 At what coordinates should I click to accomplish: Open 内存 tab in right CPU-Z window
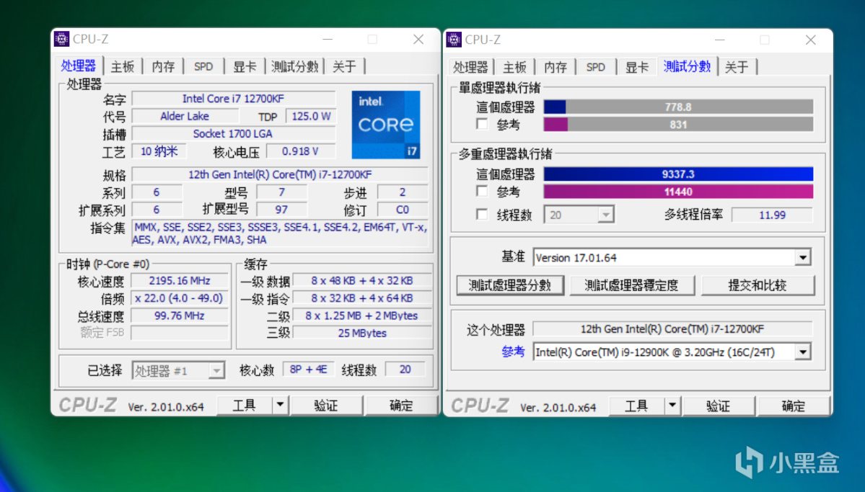[x=555, y=67]
